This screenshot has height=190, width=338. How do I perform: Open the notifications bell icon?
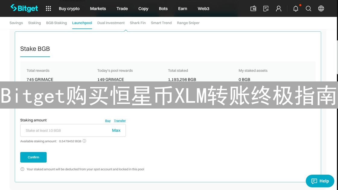coord(296,9)
